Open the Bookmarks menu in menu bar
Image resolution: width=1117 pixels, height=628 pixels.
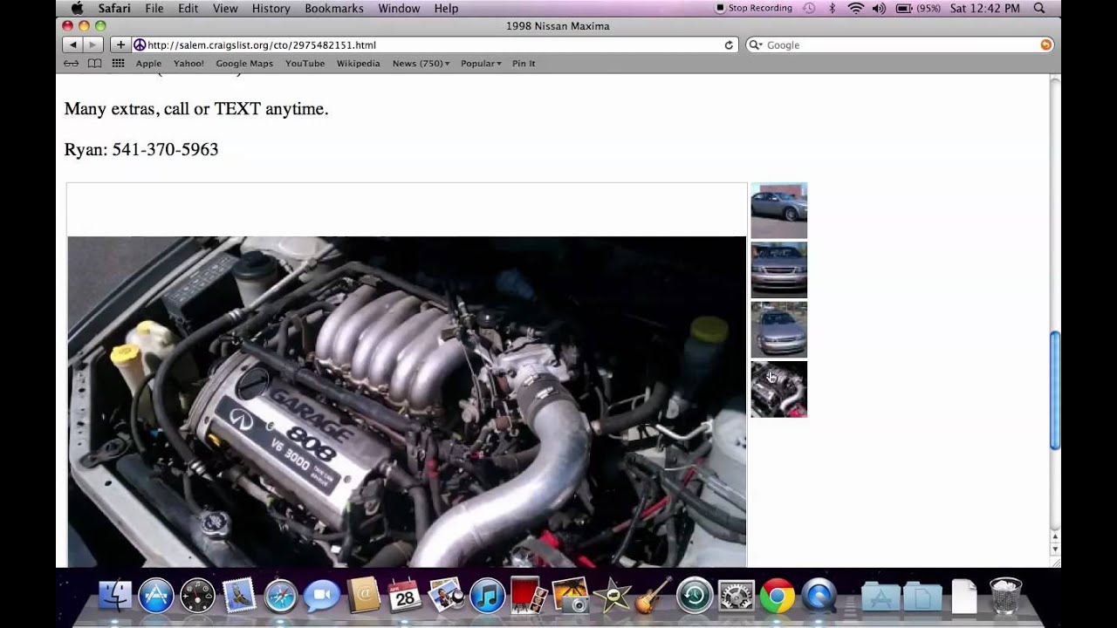[334, 8]
